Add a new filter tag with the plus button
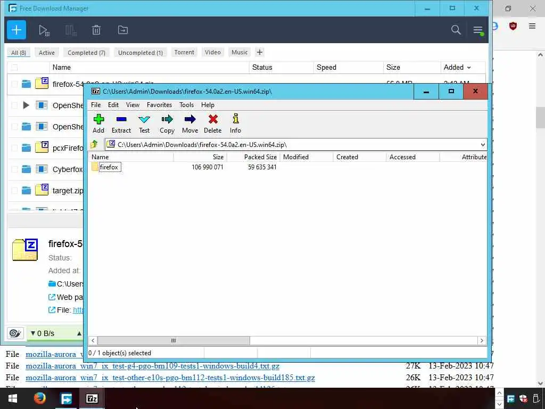545x409 pixels. coord(259,52)
